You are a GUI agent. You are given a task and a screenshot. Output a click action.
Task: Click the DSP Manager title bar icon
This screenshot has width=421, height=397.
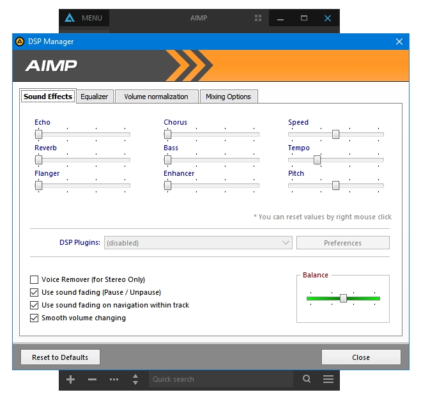[x=20, y=42]
